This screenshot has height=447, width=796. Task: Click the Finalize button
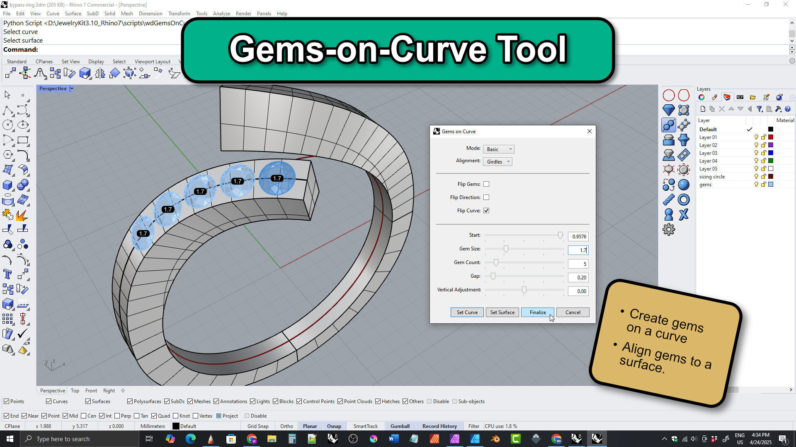537,312
